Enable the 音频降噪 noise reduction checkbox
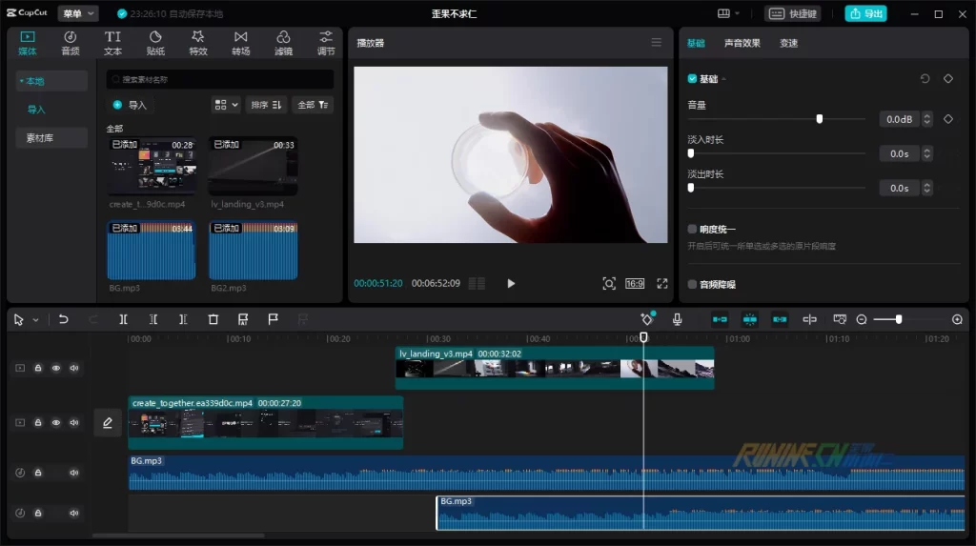The height and width of the screenshot is (546, 976). point(693,284)
